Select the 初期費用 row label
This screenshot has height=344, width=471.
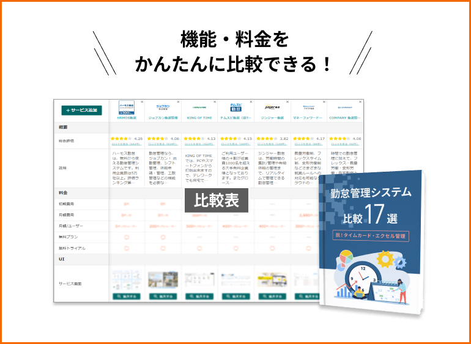pos(67,204)
